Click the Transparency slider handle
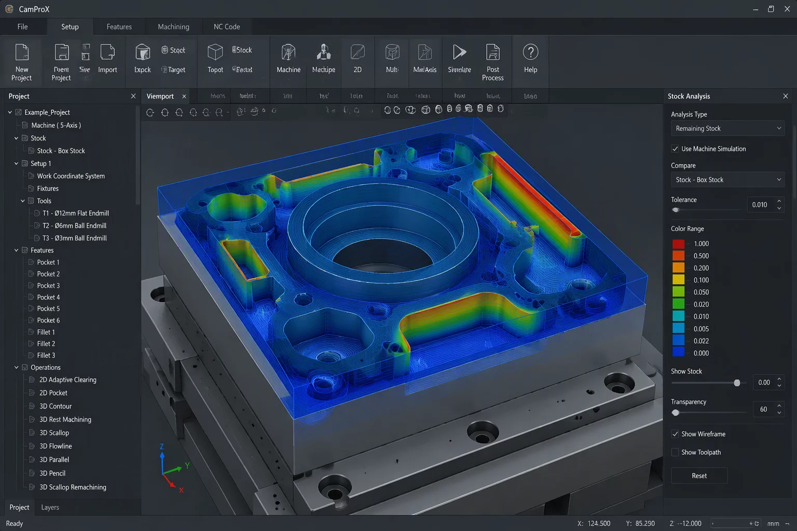Image resolution: width=797 pixels, height=531 pixels. point(676,413)
